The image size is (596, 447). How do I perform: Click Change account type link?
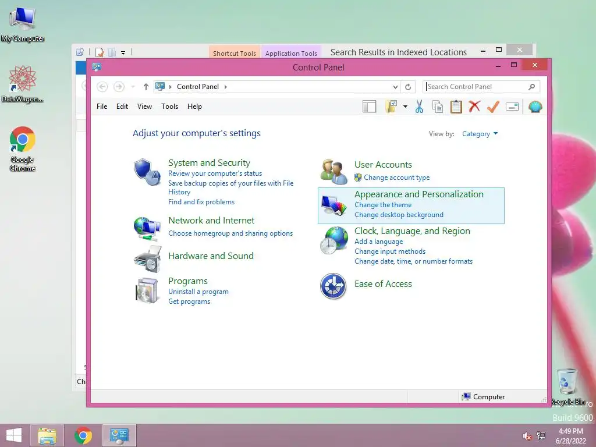click(396, 178)
